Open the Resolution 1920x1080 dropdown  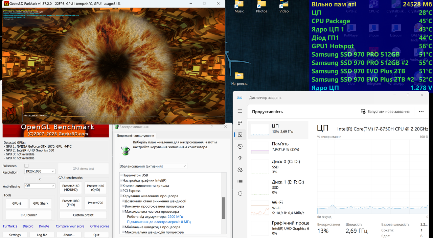tap(40, 171)
